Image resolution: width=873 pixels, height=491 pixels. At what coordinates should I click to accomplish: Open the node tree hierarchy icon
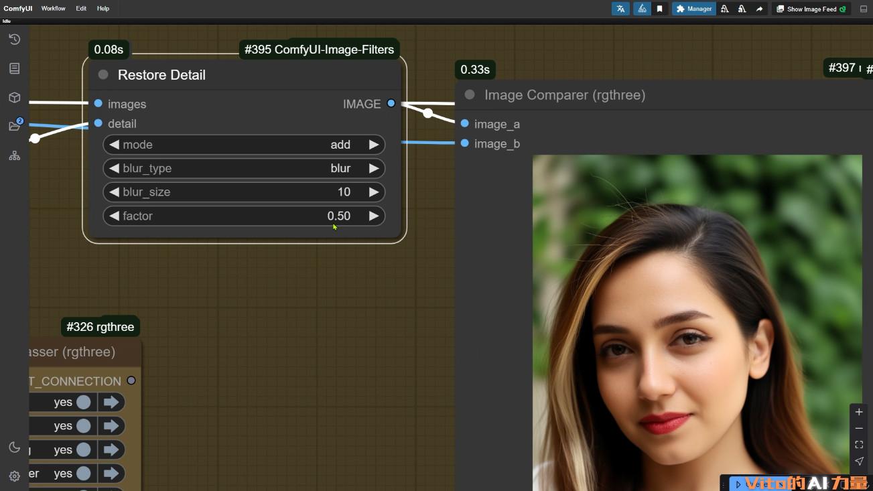tap(14, 155)
